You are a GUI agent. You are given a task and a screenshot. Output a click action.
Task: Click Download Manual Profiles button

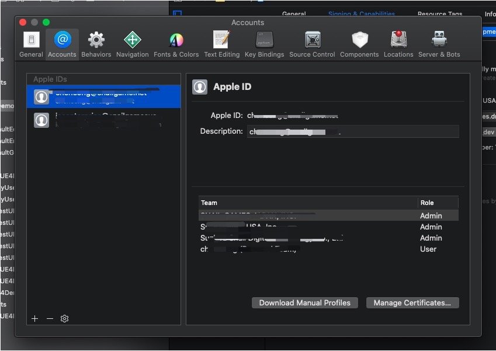coord(304,303)
